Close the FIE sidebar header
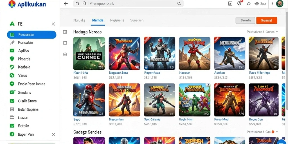Image resolution: width=288 pixels, height=144 pixels. (53, 24)
